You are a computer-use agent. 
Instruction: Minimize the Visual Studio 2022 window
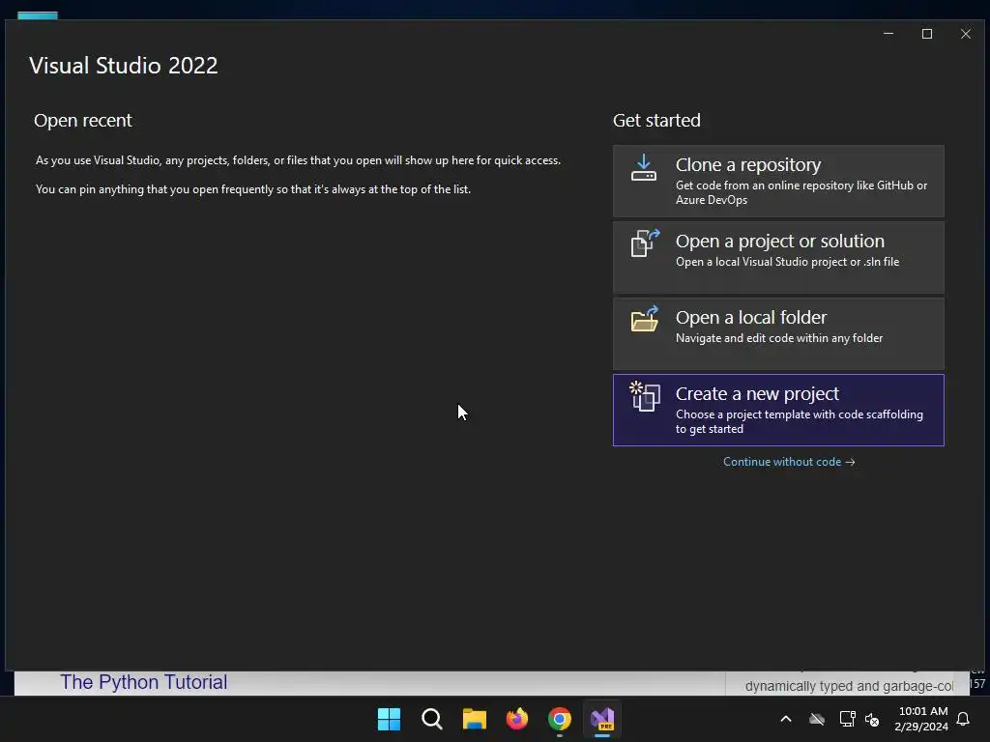(x=888, y=34)
